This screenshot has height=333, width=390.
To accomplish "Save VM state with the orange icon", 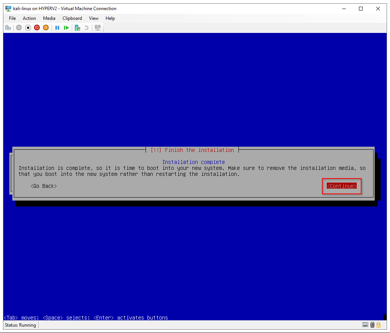I will coord(46,28).
